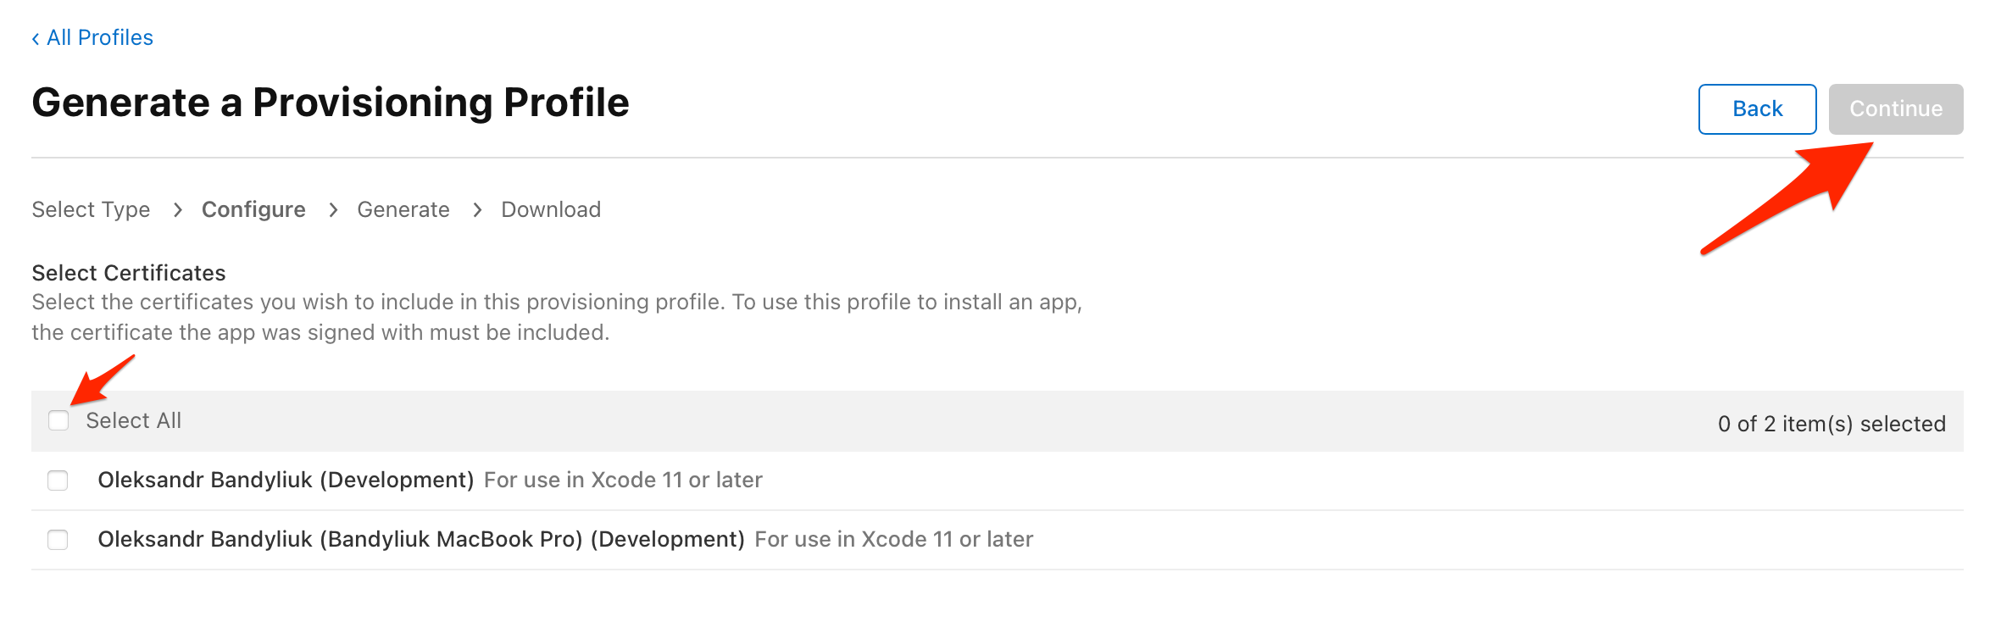The height and width of the screenshot is (639, 1990).
Task: Select the Bandyliuk MacBook Pro (Development) certificate name
Action: [x=421, y=539]
